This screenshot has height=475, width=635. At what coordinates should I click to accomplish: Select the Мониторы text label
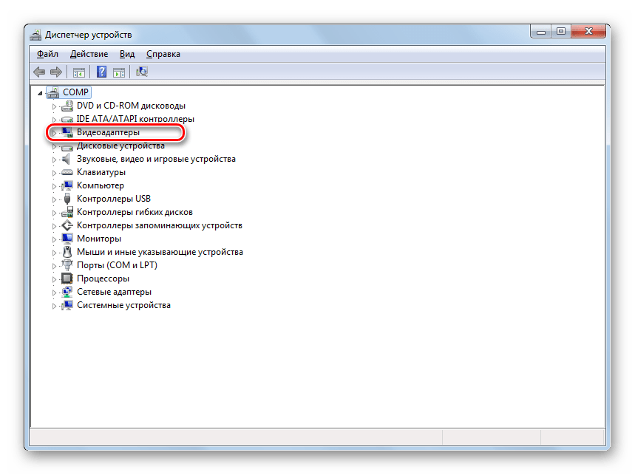(99, 239)
